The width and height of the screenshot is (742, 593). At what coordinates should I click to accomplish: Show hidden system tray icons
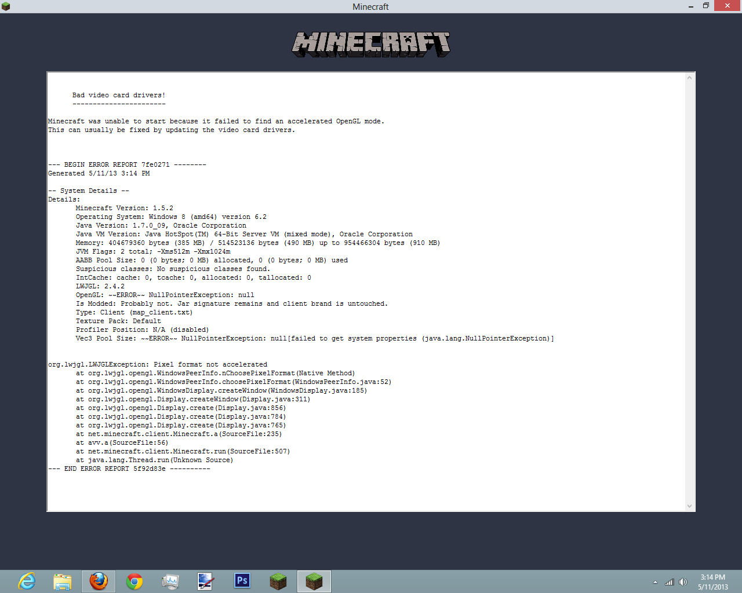click(655, 582)
